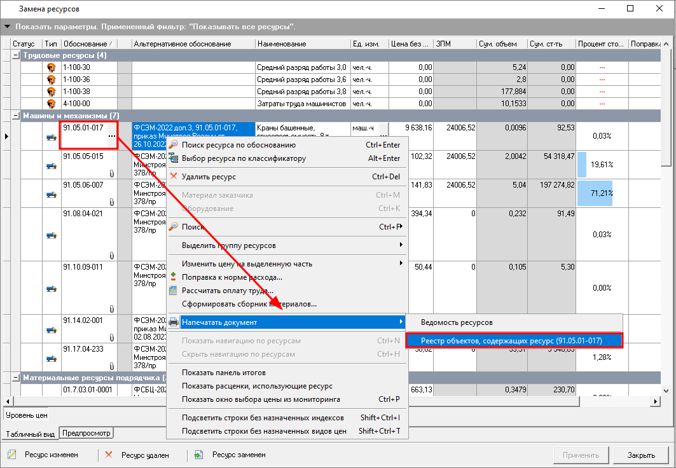Click the cell Затраты труда машинистов

pyautogui.click(x=303, y=104)
